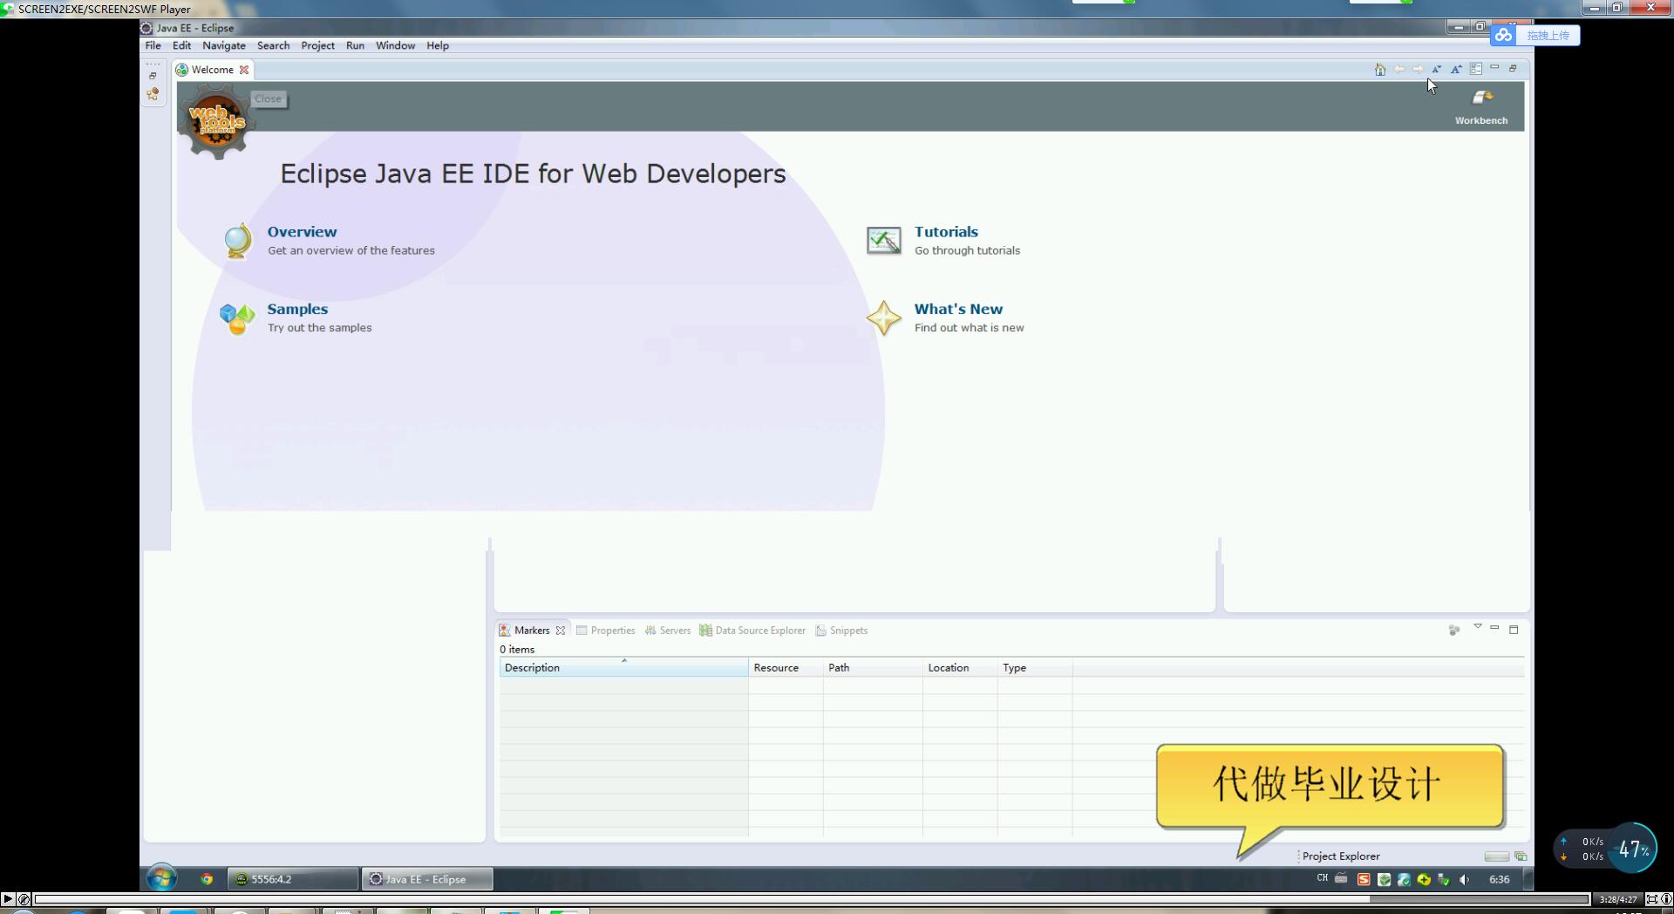Image resolution: width=1674 pixels, height=914 pixels.
Task: Click the Workbench label link
Action: click(1480, 121)
